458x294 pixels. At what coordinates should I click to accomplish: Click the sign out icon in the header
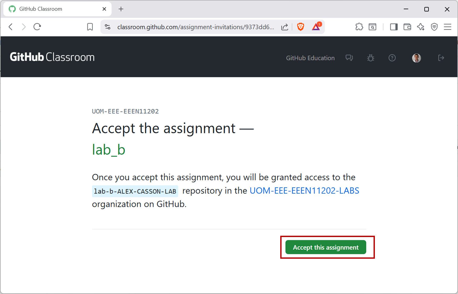[441, 58]
